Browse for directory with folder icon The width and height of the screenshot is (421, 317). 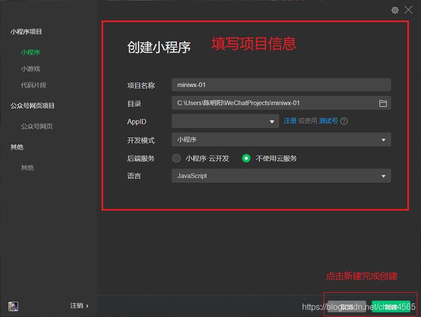(383, 103)
